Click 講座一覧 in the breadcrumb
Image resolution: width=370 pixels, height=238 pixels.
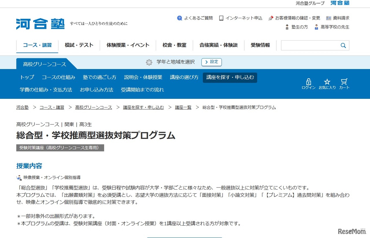coord(183,107)
